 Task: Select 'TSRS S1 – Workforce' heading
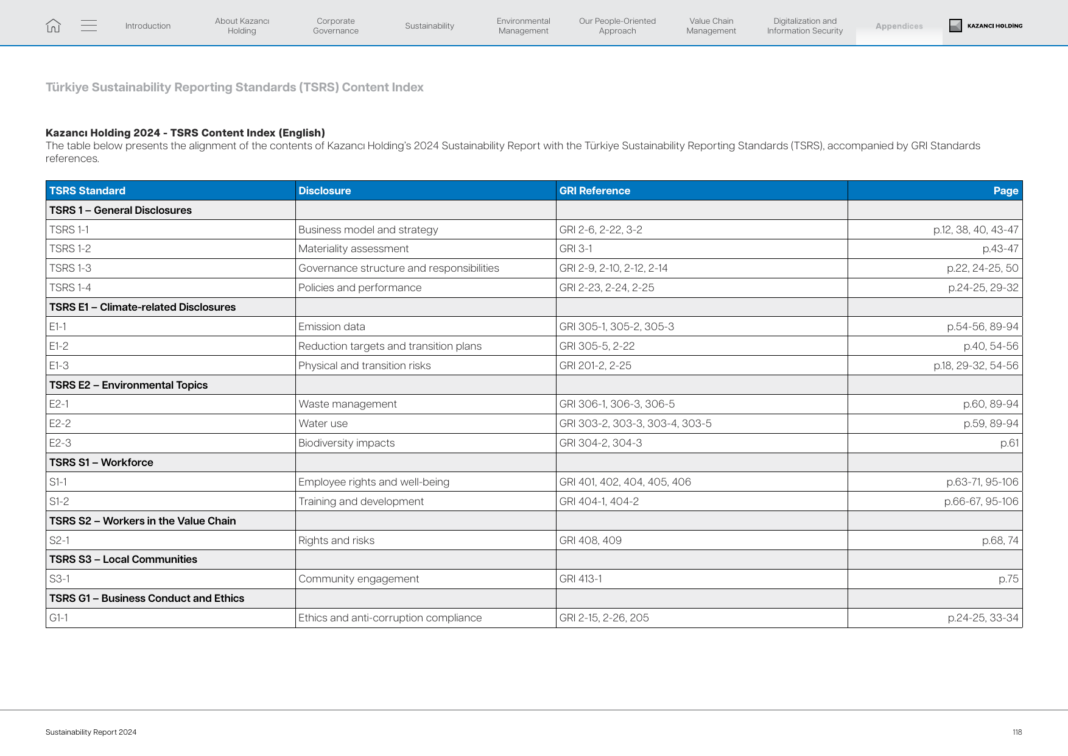point(101,462)
